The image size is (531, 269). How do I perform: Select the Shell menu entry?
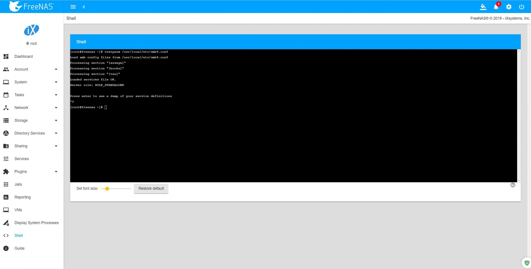[32, 236]
